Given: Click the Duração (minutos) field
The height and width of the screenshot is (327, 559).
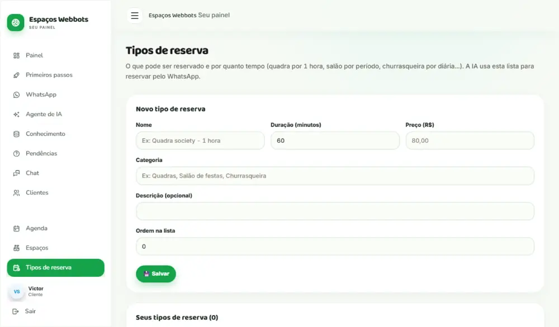Looking at the screenshot, I should [x=335, y=141].
